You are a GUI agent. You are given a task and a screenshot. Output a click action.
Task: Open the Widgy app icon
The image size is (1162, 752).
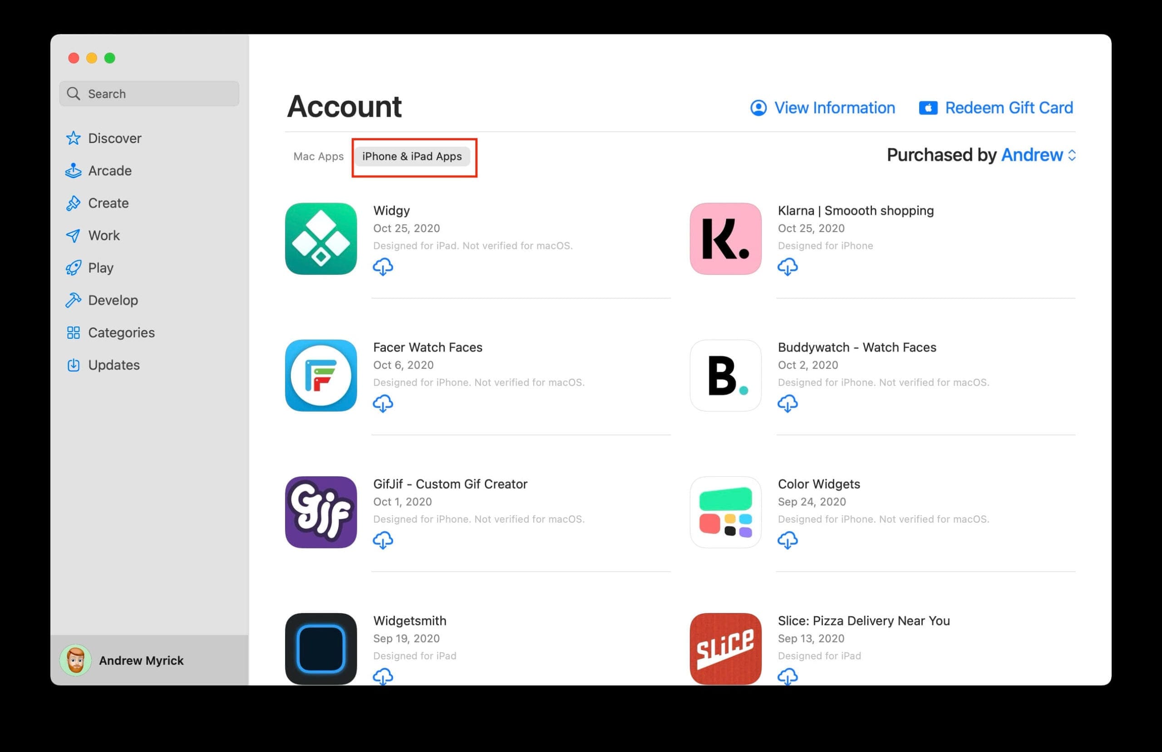coord(320,239)
